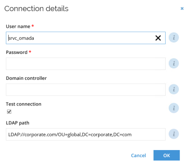Viewport: 186px width, 163px height.
Task: Select the Domain controller text box
Action: click(86, 90)
